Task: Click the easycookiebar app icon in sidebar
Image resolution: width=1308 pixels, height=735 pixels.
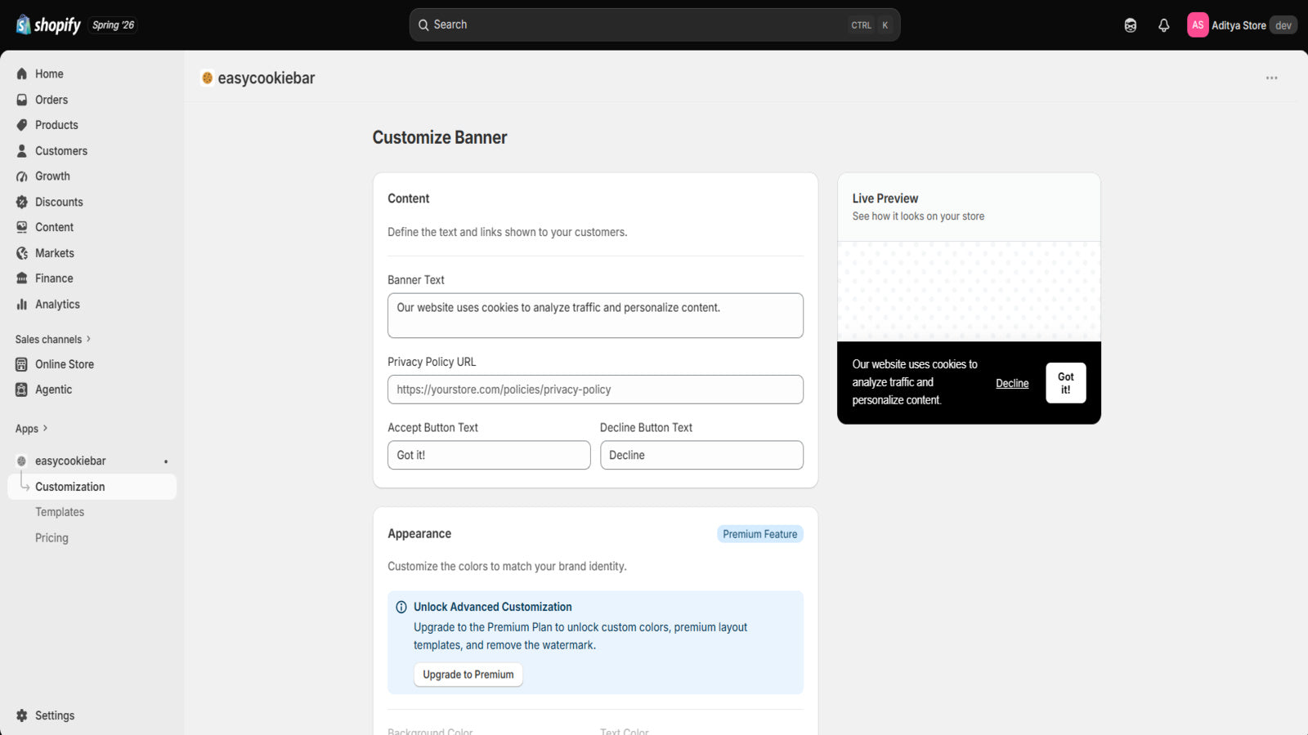Action: pos(22,461)
